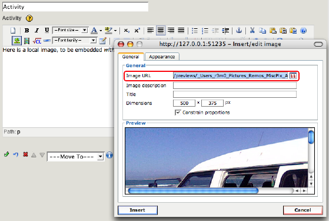Outdent the paragraph
329x221 pixels.
pyautogui.click(x=215, y=31)
